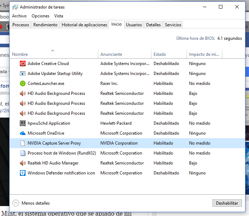
Task: Click the Windows Defender notification shield icon
Action: click(23, 173)
